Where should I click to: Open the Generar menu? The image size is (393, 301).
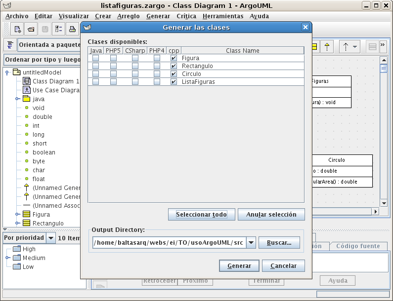click(158, 16)
